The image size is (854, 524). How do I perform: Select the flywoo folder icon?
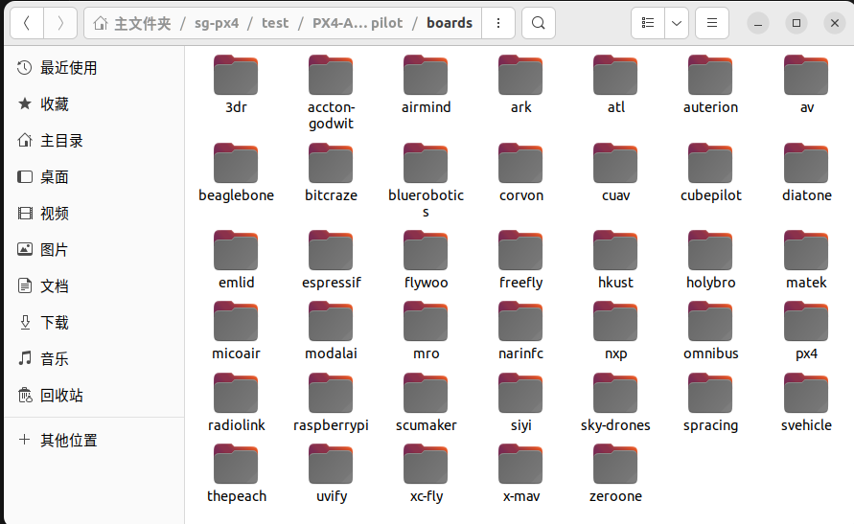(426, 250)
